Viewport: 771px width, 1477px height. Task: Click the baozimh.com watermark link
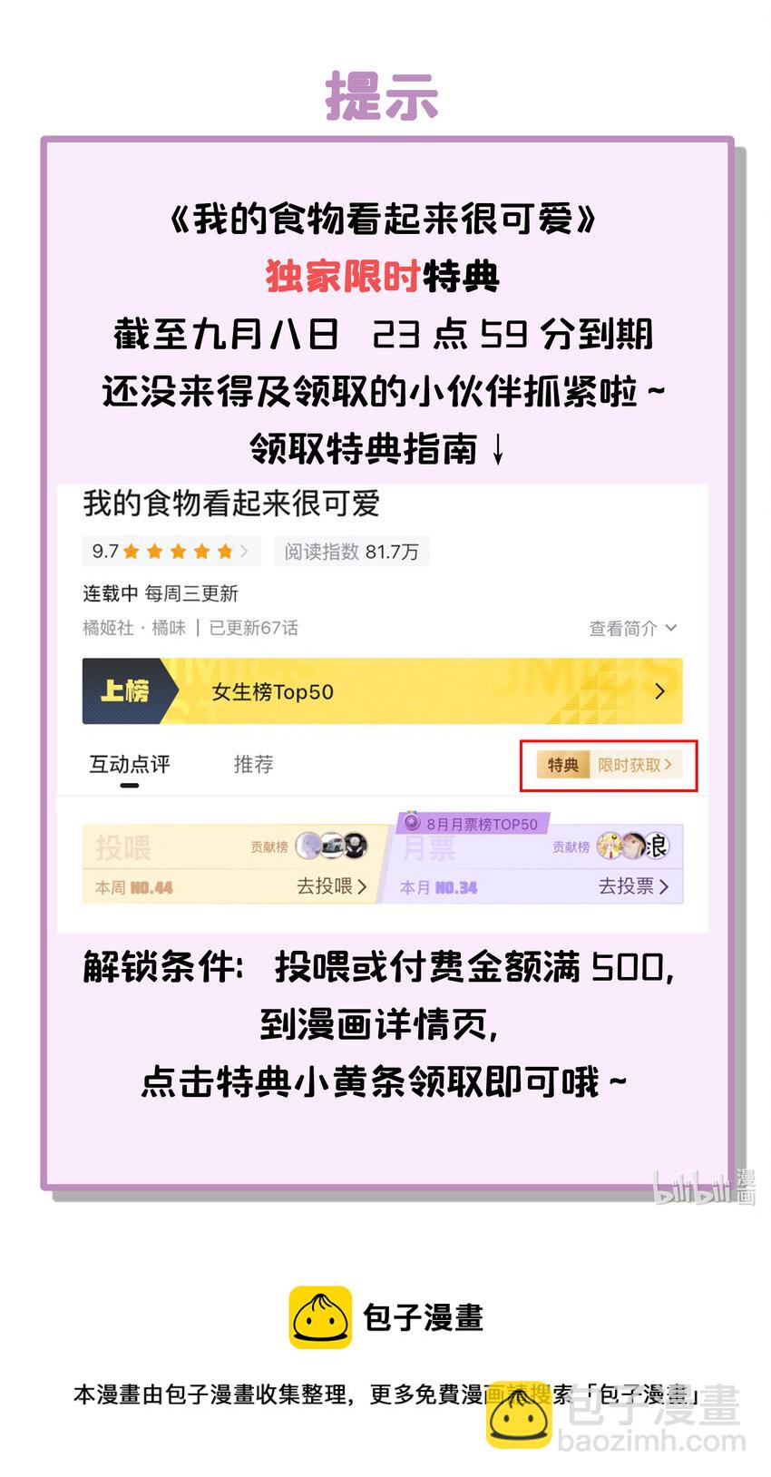pos(651,1440)
